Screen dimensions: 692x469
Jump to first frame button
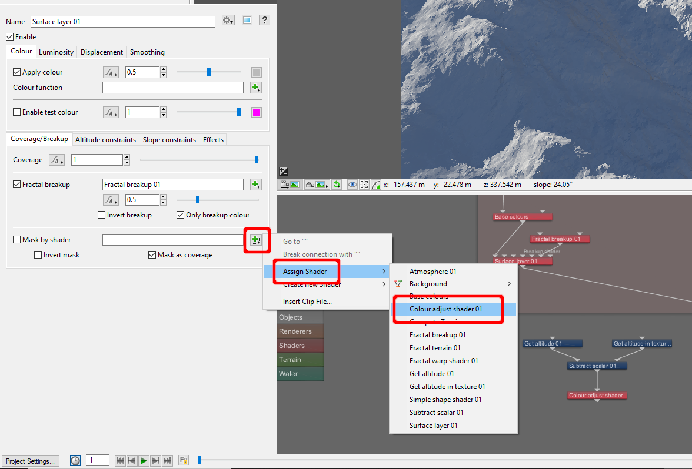[119, 461]
